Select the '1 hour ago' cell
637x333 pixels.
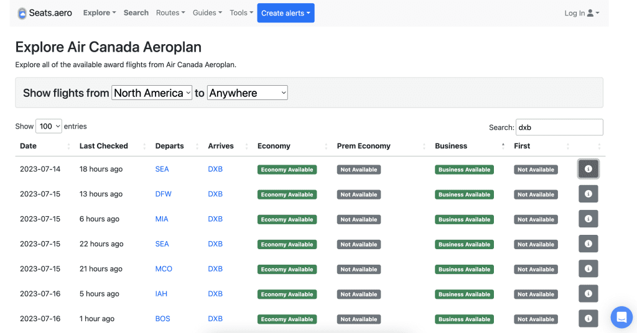pos(96,319)
